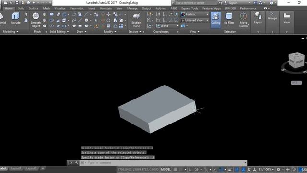Toggle Clean Screen plus icon in status bar
Screen dimensions: 307x173
point(288,169)
